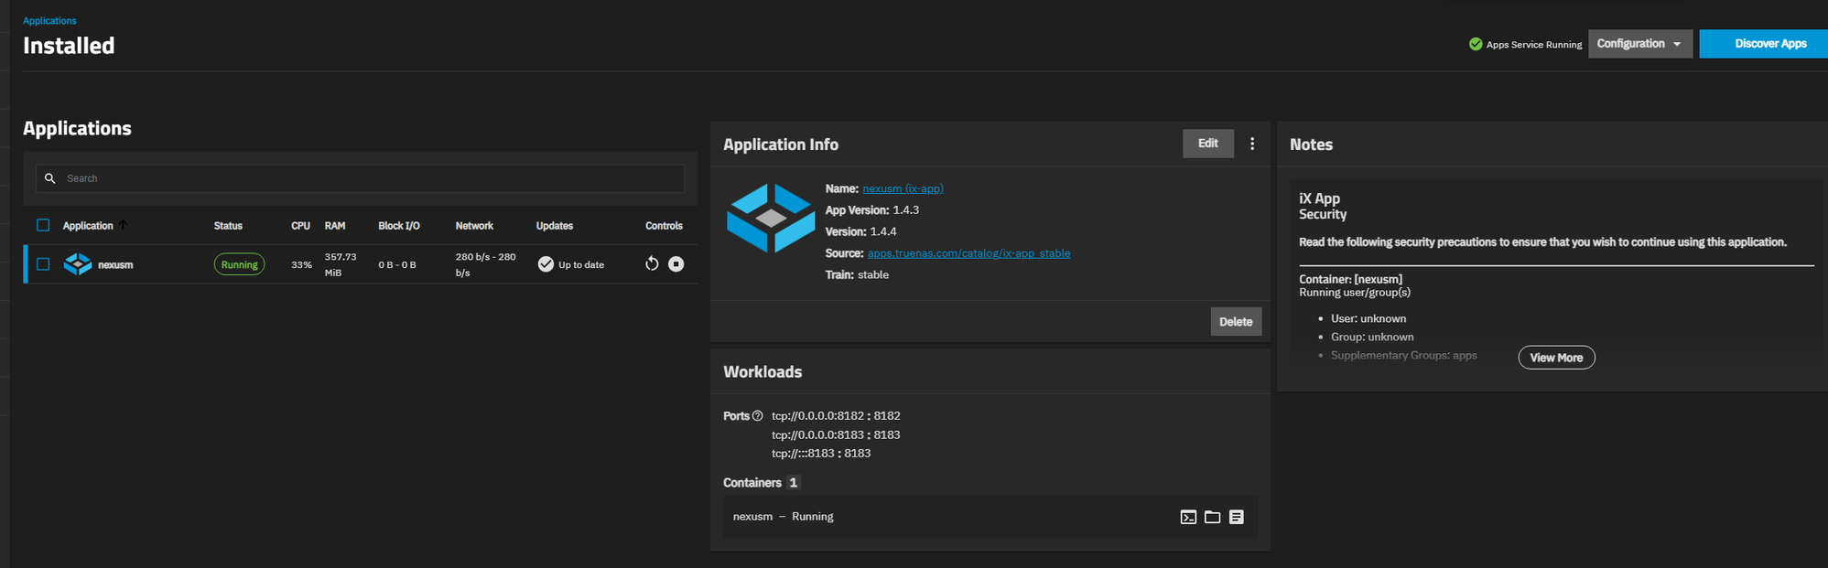Click the 280 b/s network value
The image size is (1828, 568).
486,264
